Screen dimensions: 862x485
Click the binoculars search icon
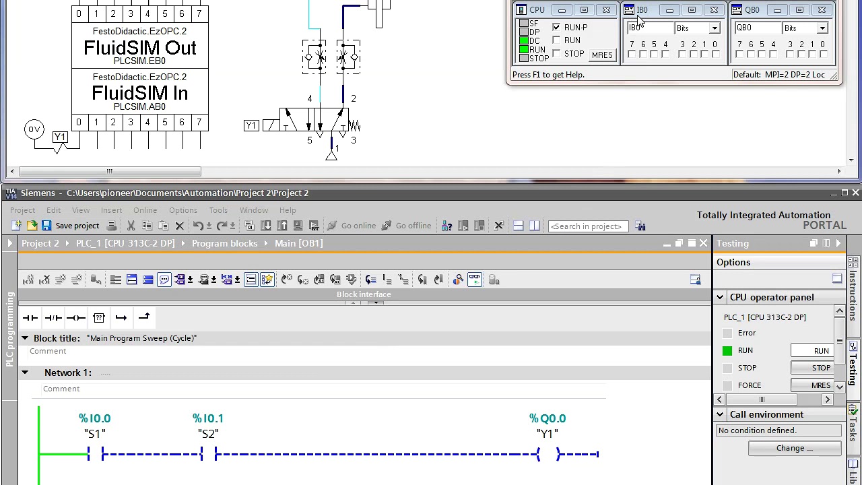pyautogui.click(x=640, y=226)
